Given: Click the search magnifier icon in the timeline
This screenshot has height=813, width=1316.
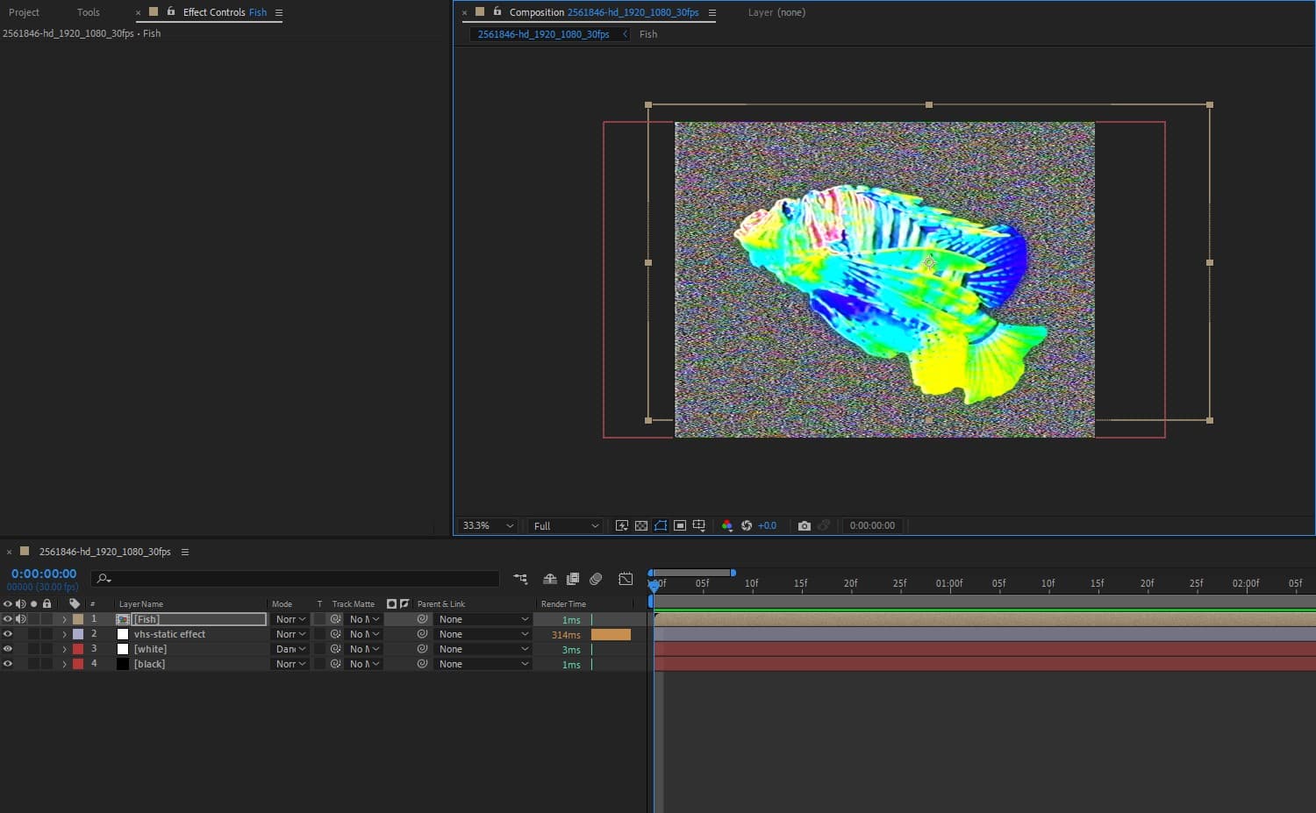Looking at the screenshot, I should [x=104, y=579].
